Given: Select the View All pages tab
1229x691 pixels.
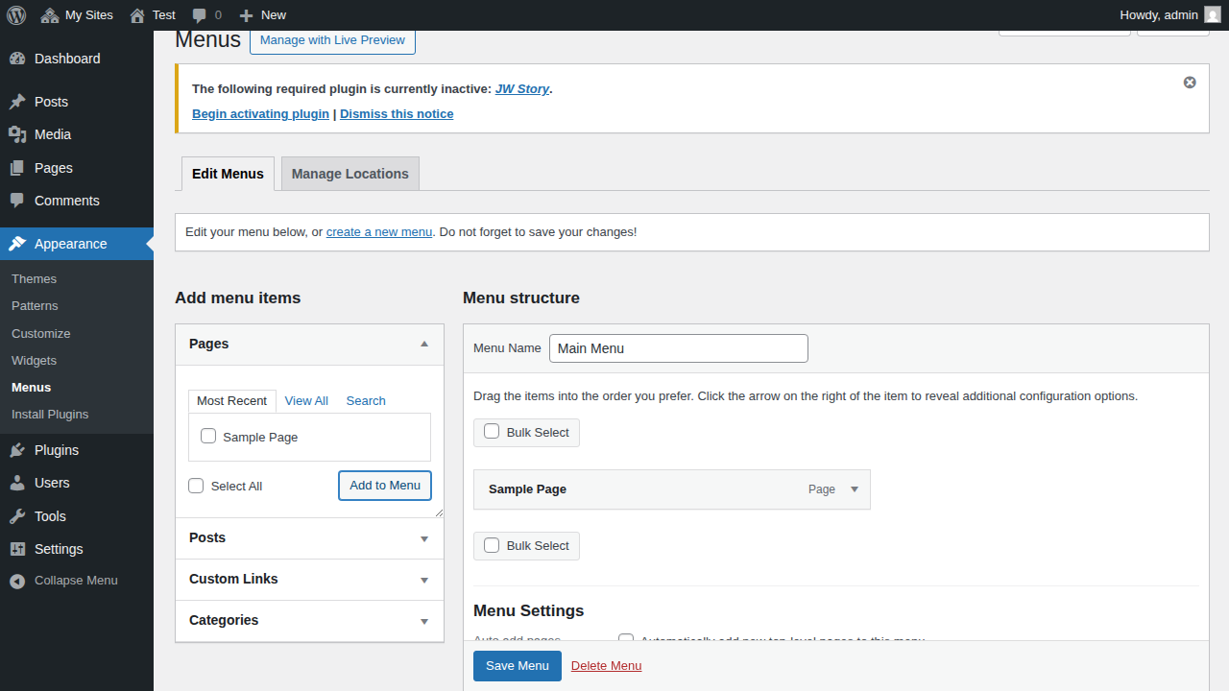Looking at the screenshot, I should 306,401.
